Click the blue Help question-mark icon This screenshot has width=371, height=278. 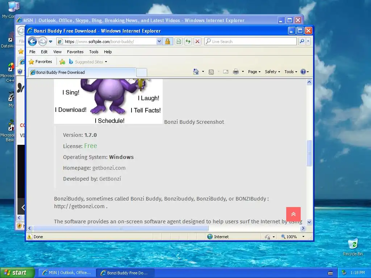tap(303, 72)
